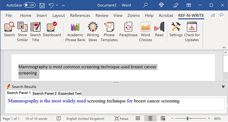
Task: Zoom out with minus button
Action: 172,118
